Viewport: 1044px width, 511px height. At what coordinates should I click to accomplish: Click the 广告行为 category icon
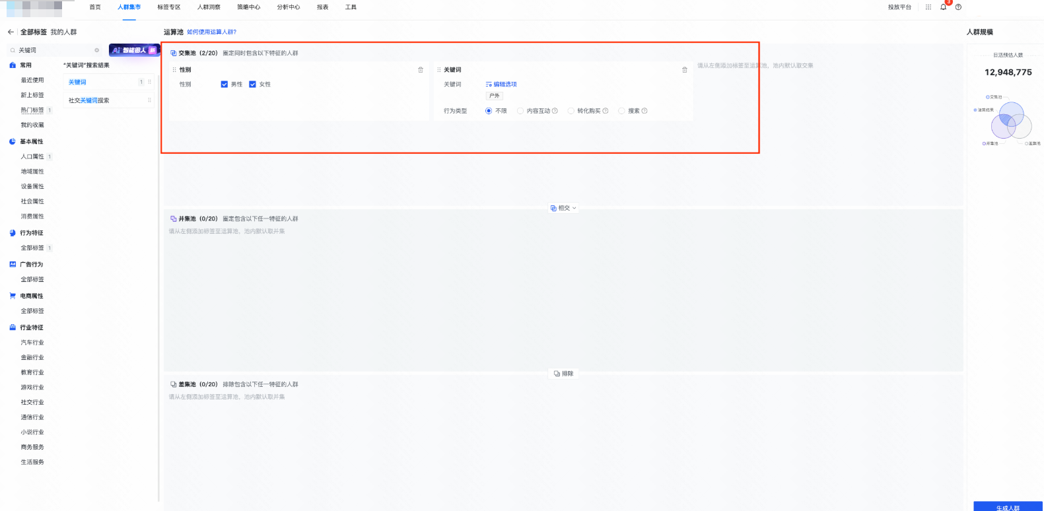(x=13, y=264)
